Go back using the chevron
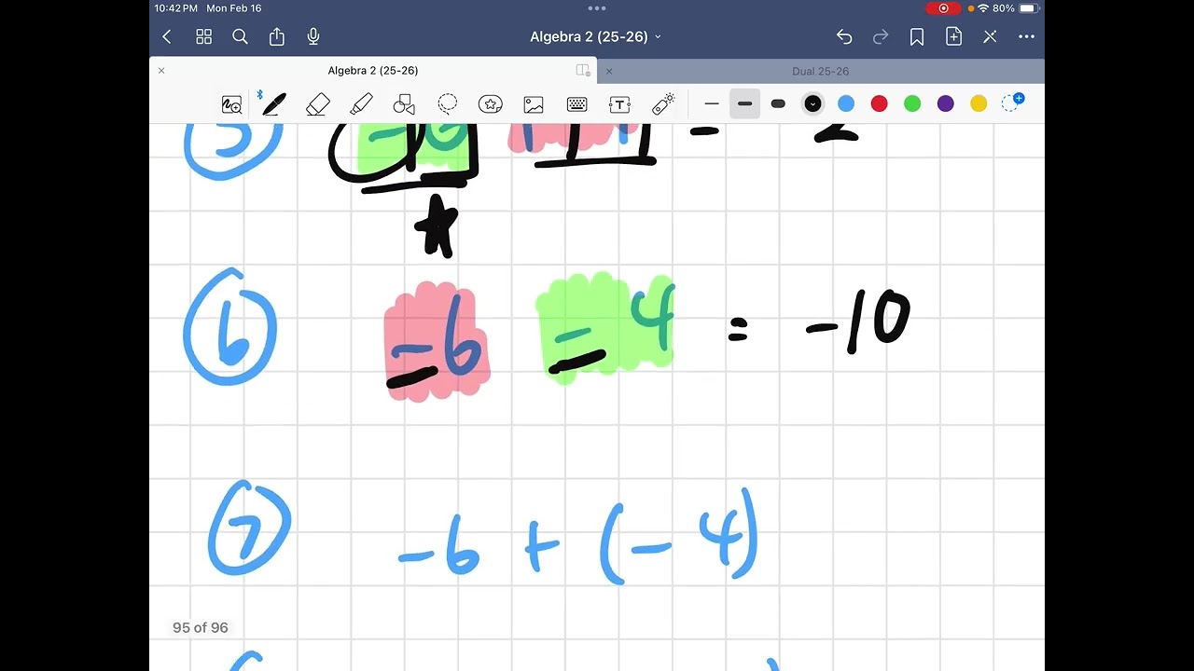1194x671 pixels. 167,37
